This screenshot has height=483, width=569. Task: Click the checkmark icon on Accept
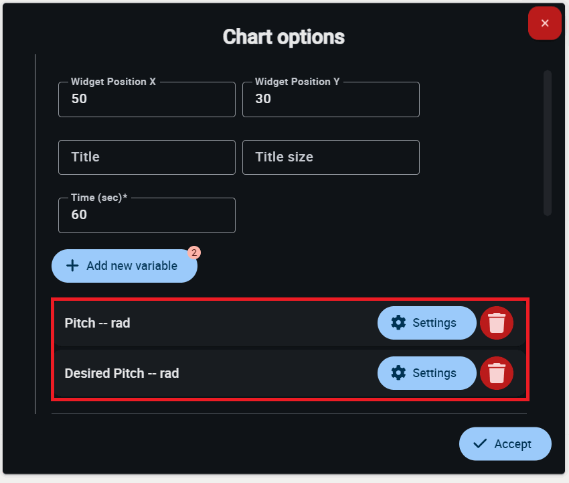[479, 443]
